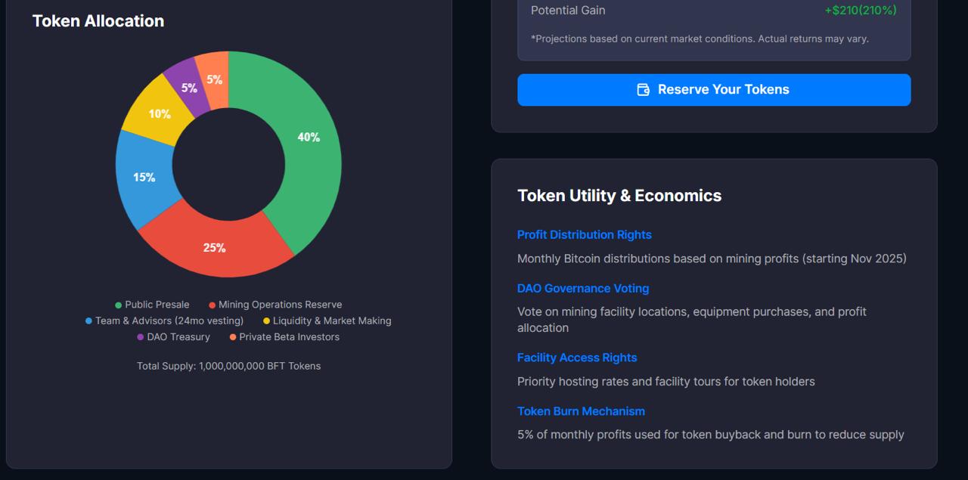
Task: Click the 40% pie chart segment
Action: coord(309,138)
